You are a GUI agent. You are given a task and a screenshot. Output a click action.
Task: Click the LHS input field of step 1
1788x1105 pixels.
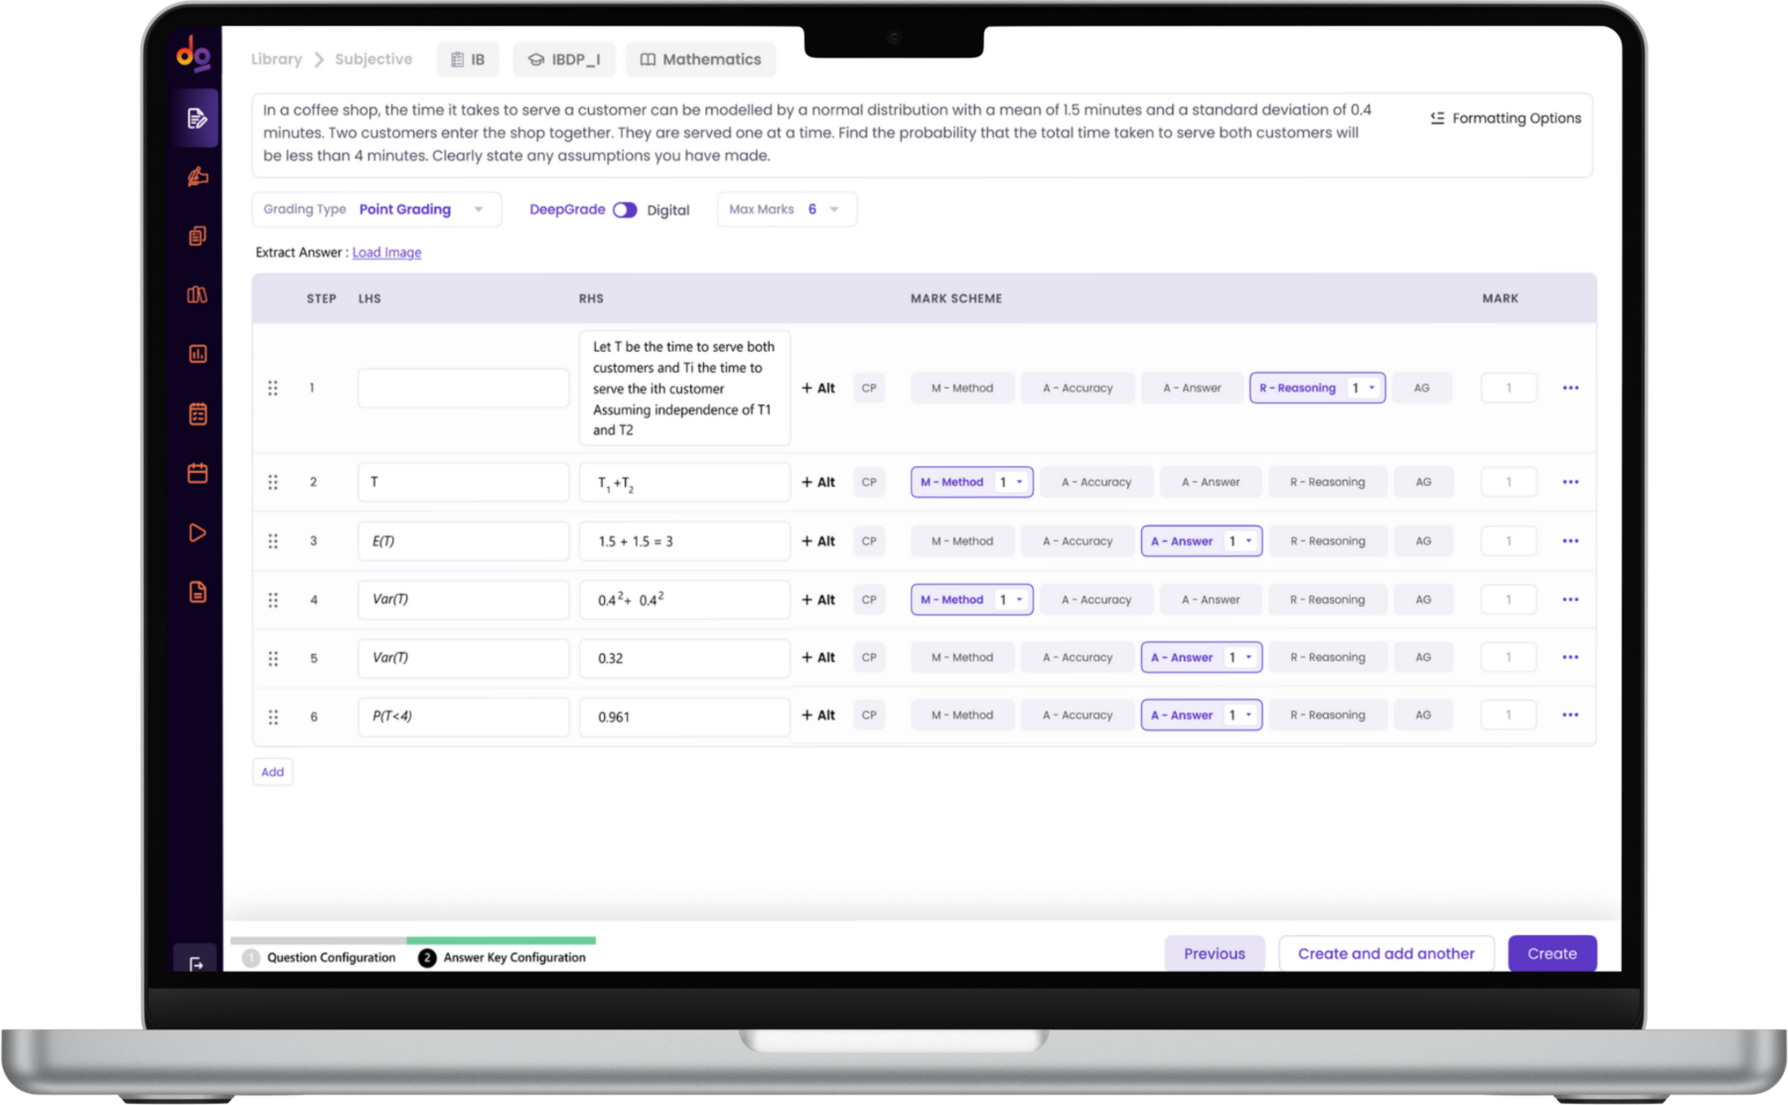click(463, 388)
